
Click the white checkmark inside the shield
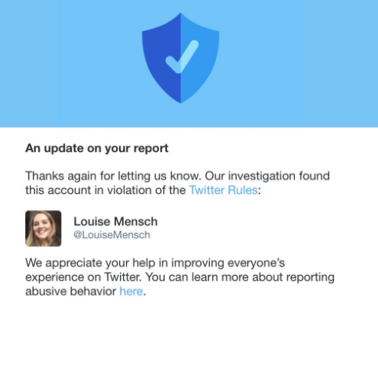[183, 56]
